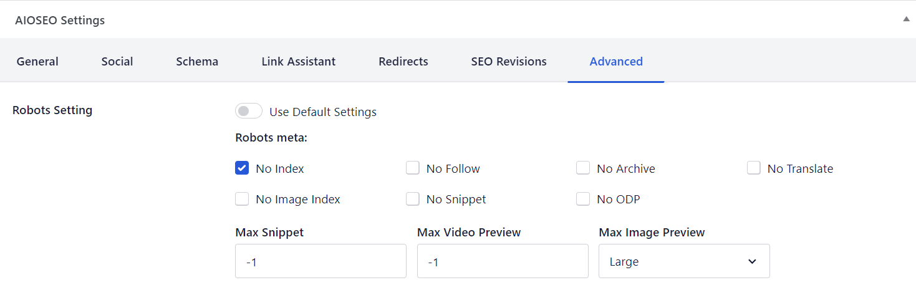Click into the Max Snippet field

coord(321,261)
